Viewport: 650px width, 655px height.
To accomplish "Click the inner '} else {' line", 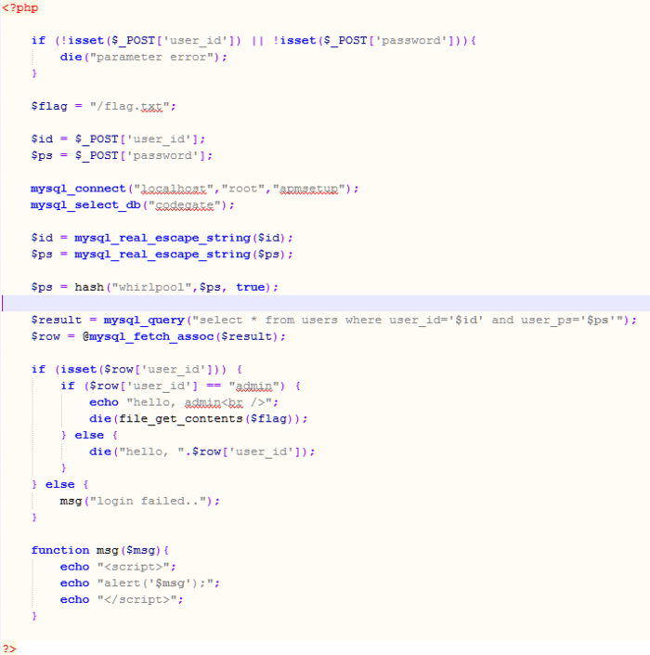I will click(x=89, y=436).
